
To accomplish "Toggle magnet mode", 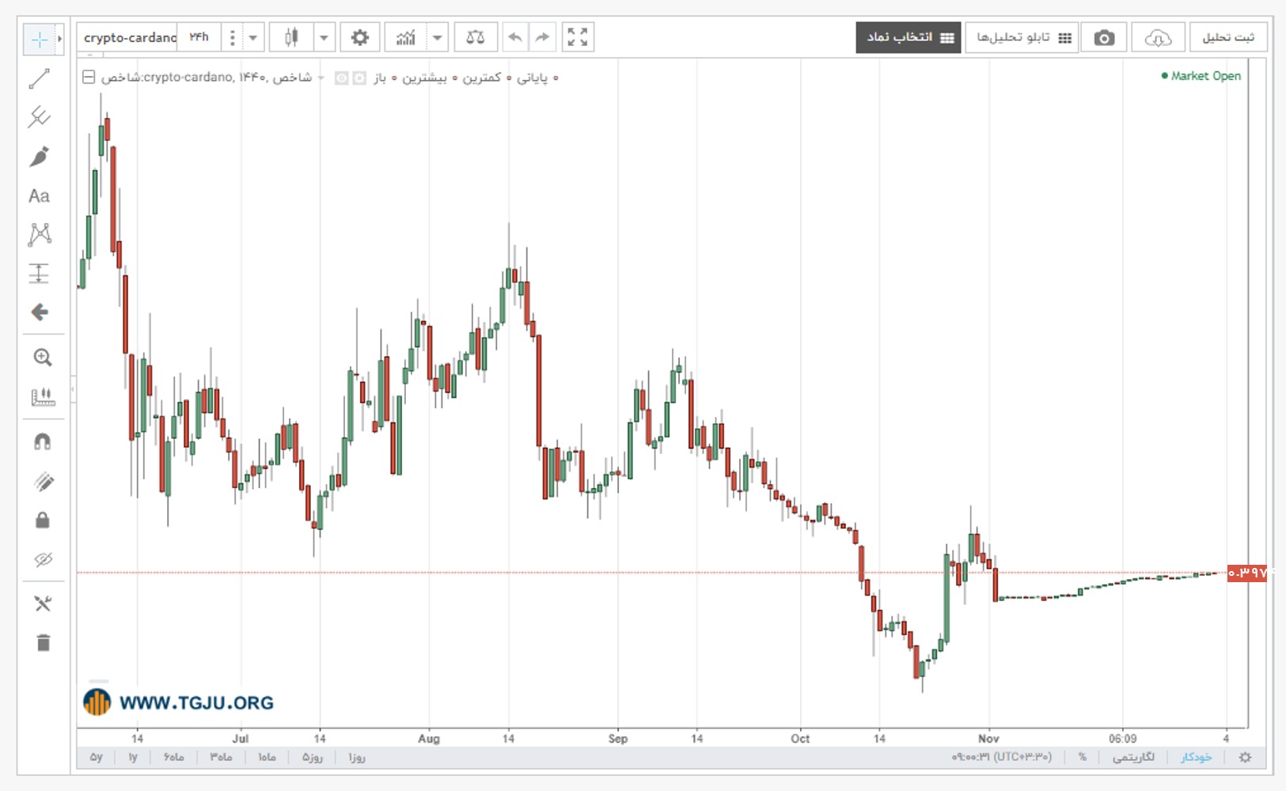I will [x=43, y=442].
